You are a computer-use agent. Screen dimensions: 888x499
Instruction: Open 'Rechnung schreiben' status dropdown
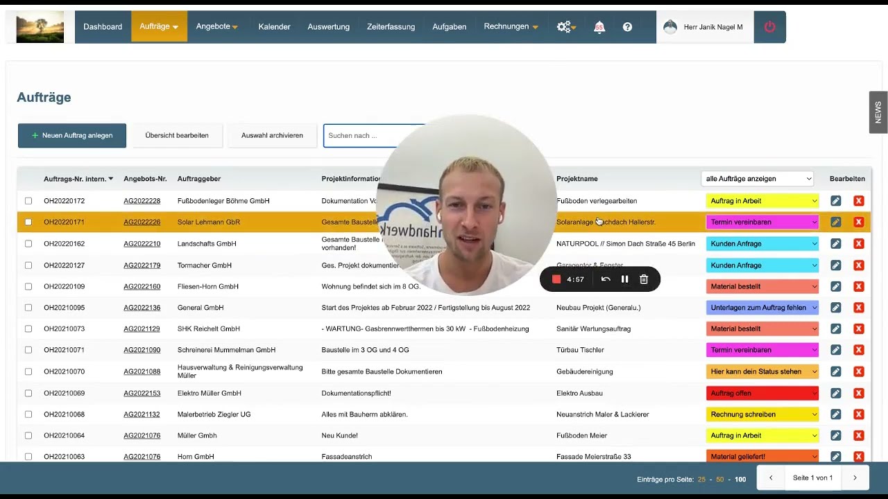762,414
